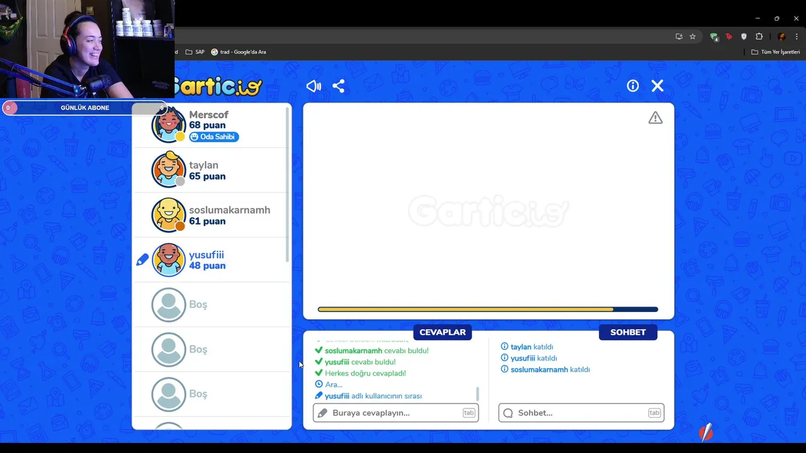
Task: Click the clock icon beside 'Ara...'
Action: [319, 384]
